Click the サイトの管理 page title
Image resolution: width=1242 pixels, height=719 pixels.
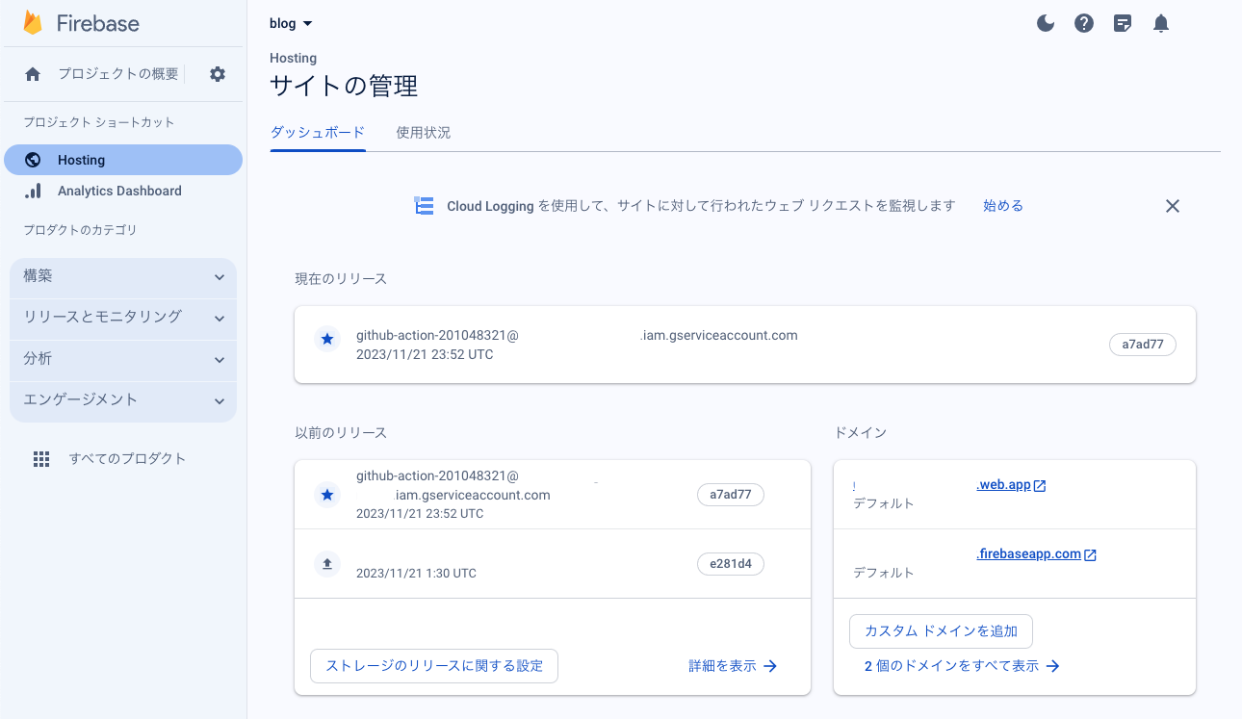click(x=344, y=87)
